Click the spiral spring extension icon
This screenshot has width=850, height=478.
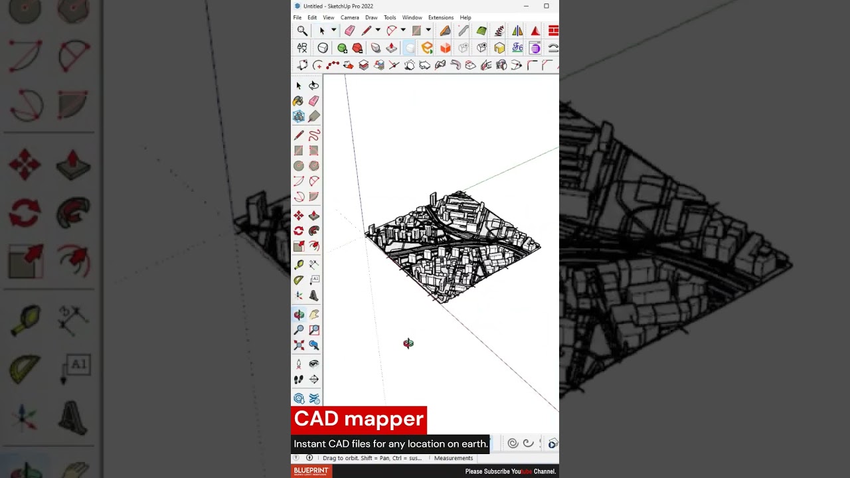point(499,31)
